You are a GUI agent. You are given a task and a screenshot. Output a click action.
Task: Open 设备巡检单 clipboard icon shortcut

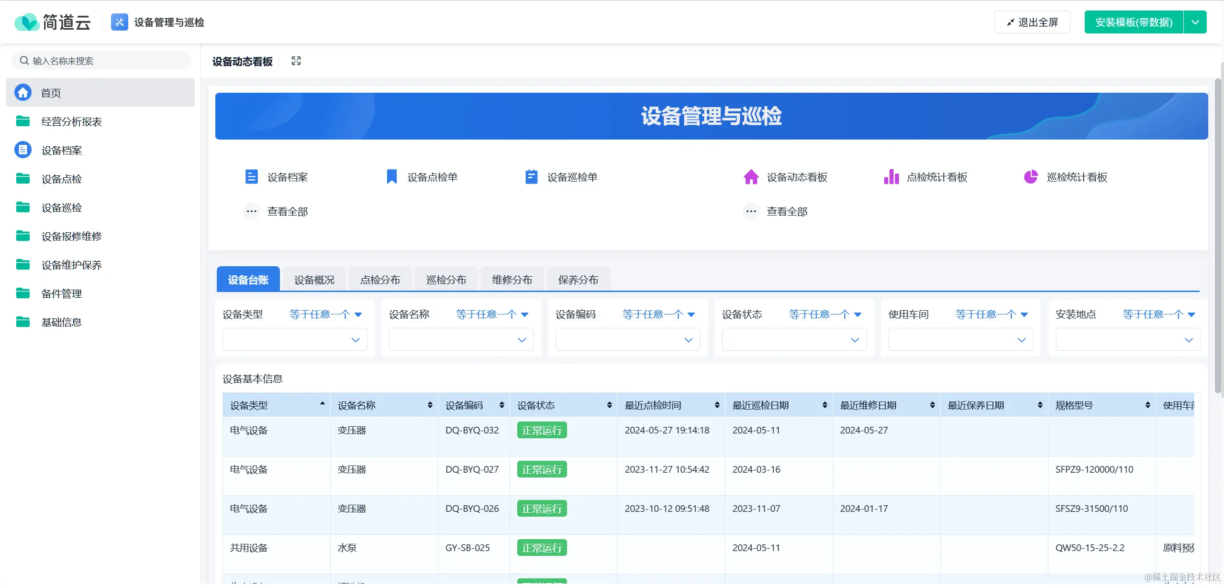coord(531,177)
